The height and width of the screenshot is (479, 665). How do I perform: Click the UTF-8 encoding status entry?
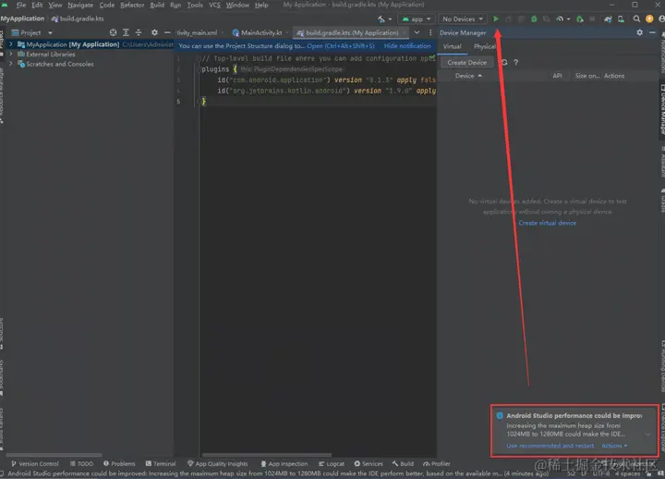click(601, 473)
